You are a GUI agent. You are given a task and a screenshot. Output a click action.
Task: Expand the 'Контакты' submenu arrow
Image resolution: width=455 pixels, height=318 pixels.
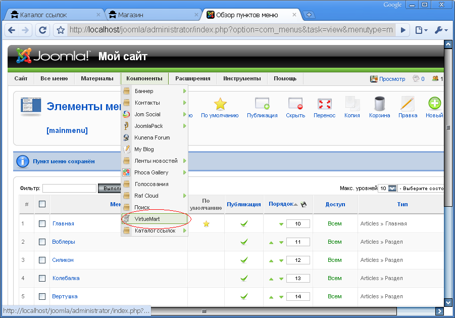184,103
